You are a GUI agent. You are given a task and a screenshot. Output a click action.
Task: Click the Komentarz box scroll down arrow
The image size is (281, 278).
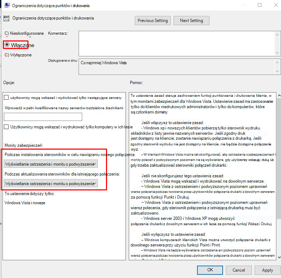[x=277, y=53]
